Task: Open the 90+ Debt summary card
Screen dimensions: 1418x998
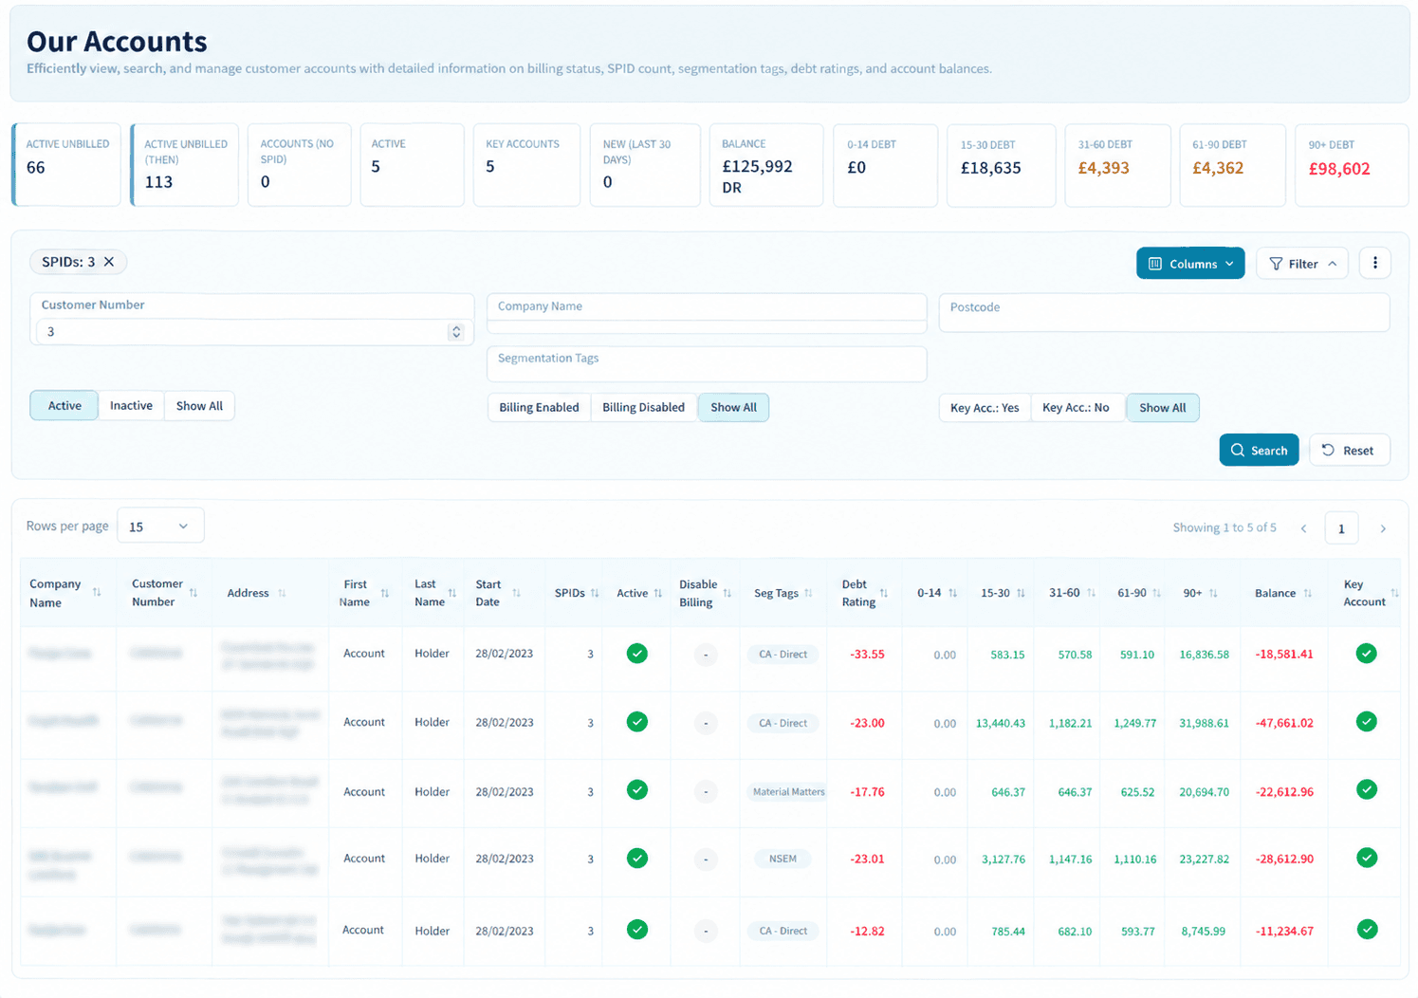Action: 1352,165
